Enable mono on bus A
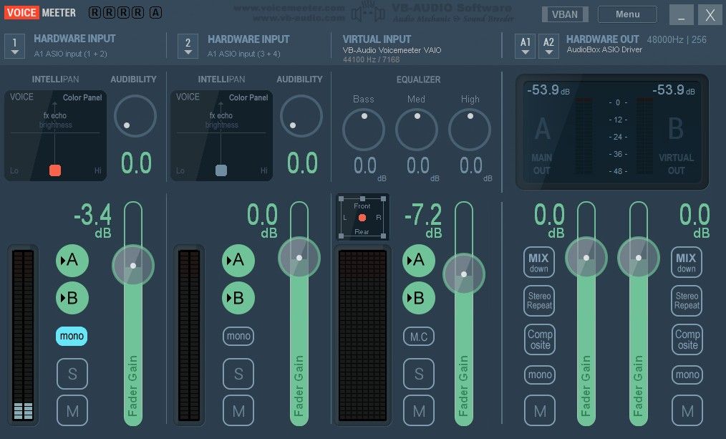726x439 pixels. point(540,375)
